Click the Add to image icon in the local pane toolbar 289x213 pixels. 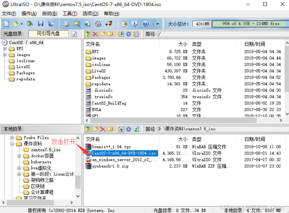[121, 129]
